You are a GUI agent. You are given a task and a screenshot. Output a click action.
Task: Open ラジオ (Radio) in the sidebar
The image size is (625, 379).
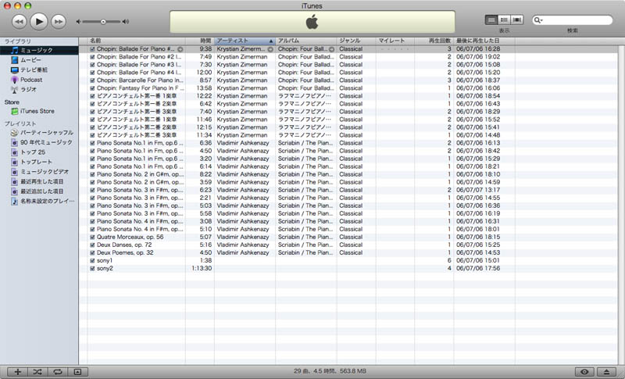click(28, 89)
